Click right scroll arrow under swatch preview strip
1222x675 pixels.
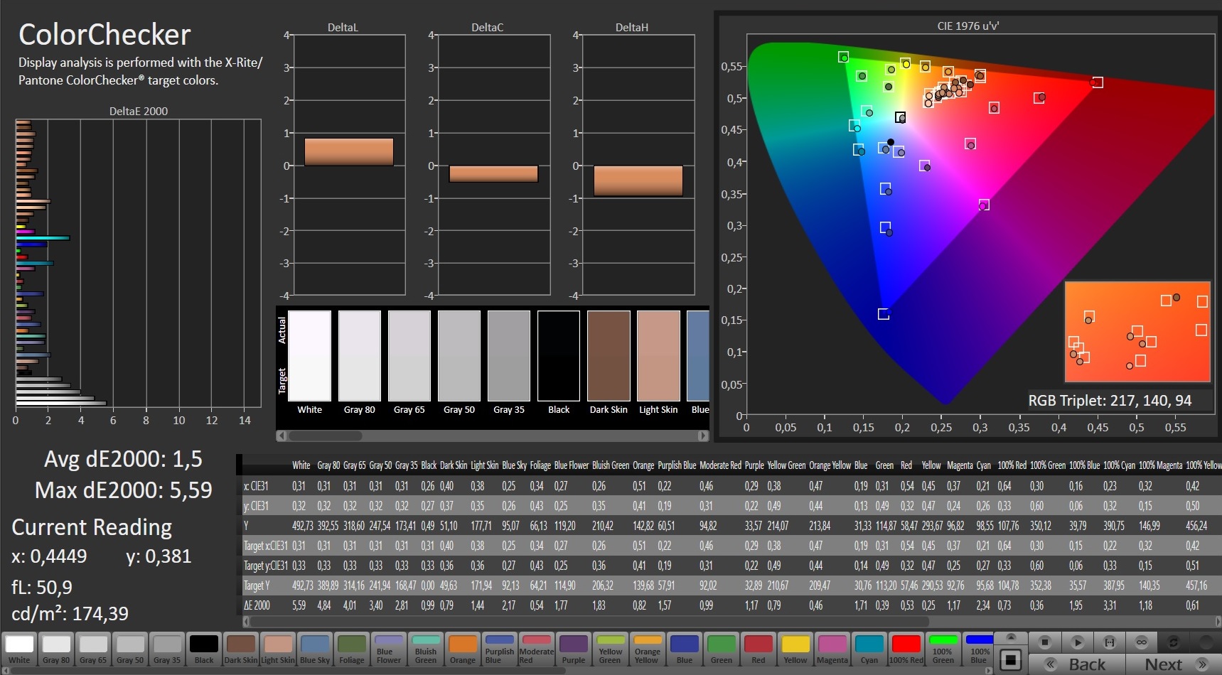coord(703,436)
